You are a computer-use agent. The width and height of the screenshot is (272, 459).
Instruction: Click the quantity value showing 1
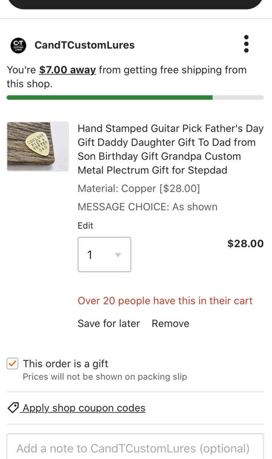[x=90, y=255]
